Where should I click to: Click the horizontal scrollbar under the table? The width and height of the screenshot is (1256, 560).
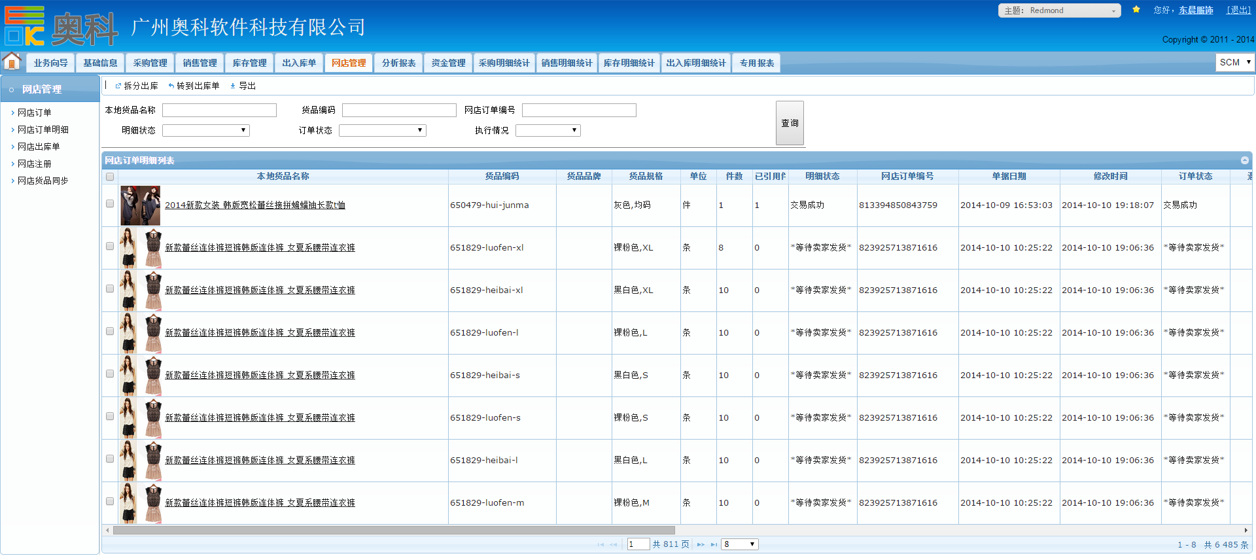point(394,530)
